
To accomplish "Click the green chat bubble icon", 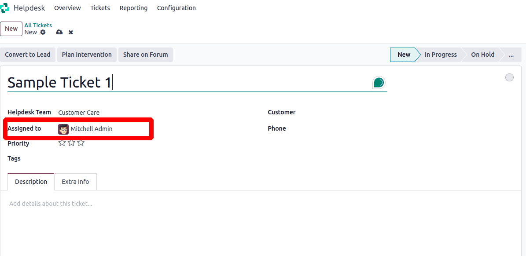I will 379,82.
